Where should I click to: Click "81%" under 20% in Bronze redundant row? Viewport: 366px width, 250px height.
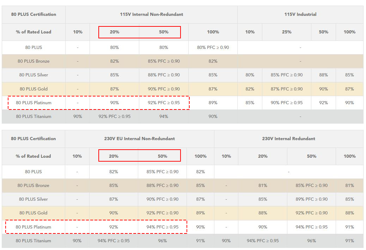(263, 186)
